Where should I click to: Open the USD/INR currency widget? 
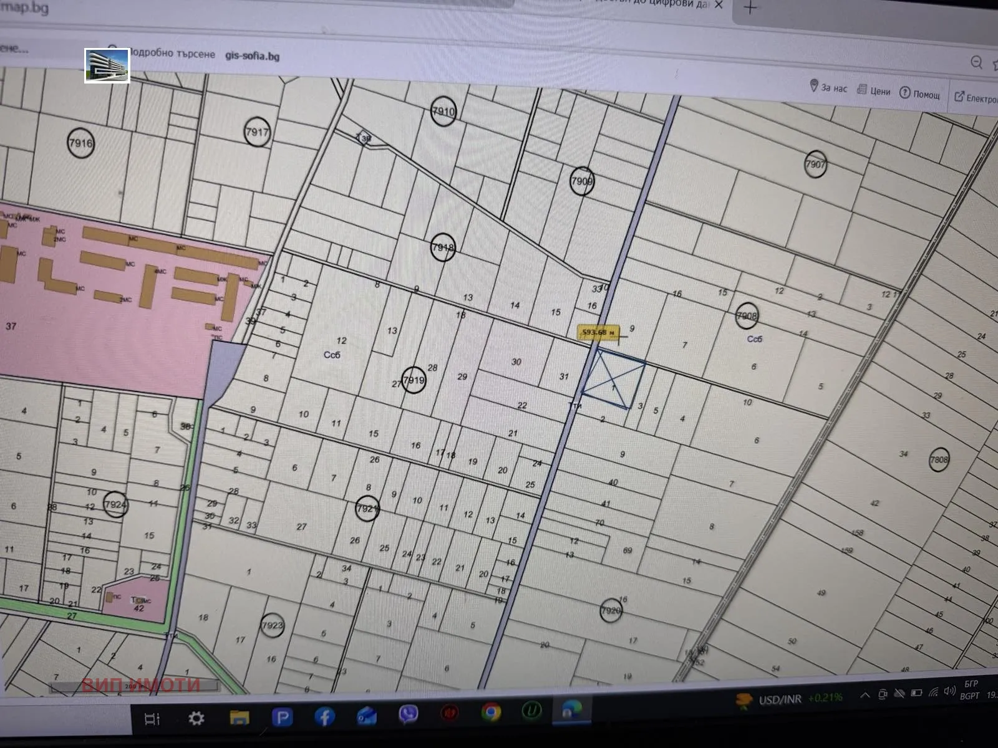pyautogui.click(x=789, y=699)
